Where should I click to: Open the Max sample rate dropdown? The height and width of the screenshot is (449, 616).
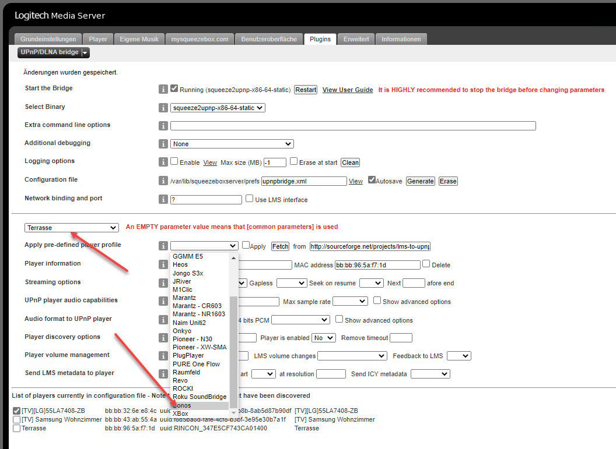coord(351,301)
